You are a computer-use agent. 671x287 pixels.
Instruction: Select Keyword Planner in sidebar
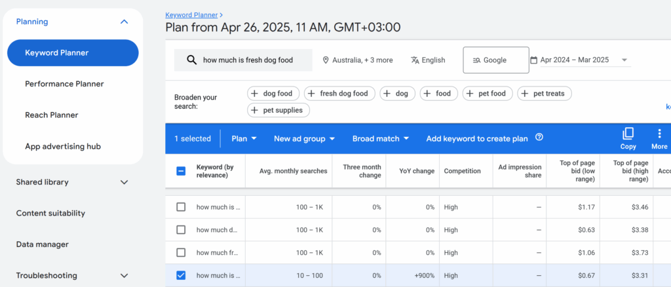tap(73, 53)
